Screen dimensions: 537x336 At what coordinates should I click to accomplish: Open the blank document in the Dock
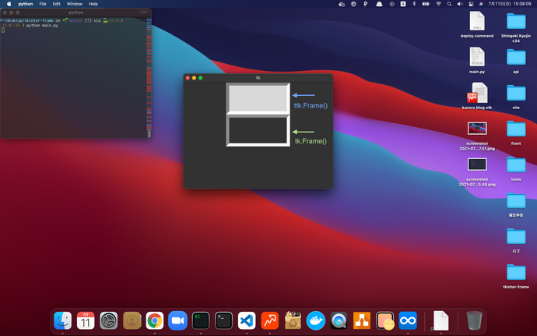click(x=440, y=320)
